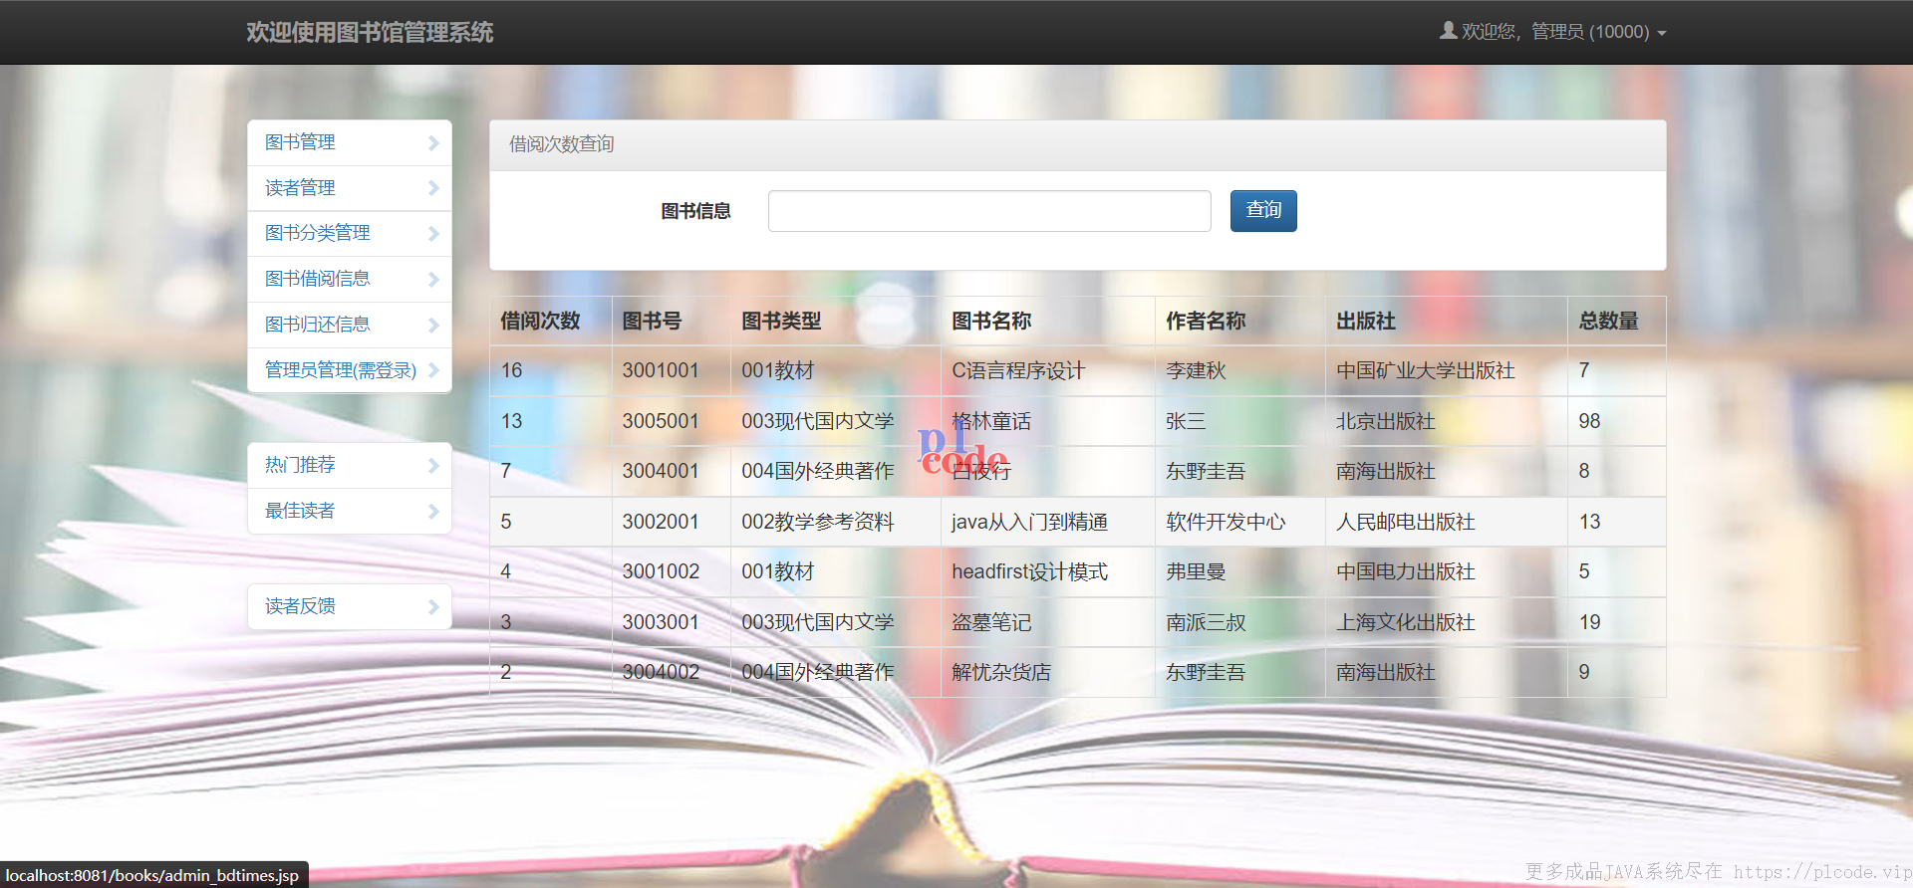Click total quantity 98 cell

pos(1616,421)
